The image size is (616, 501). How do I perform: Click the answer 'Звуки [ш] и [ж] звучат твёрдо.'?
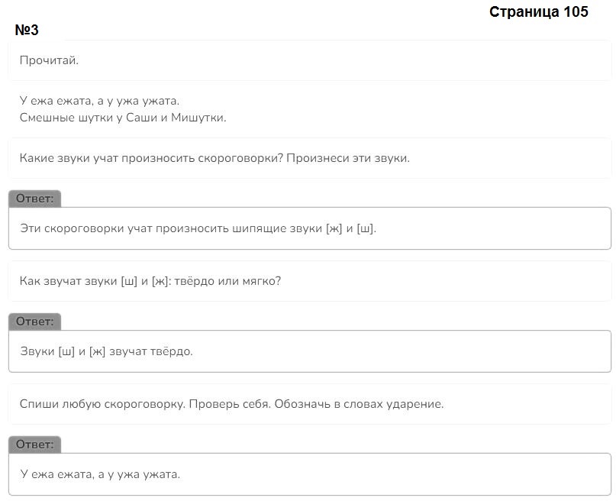tap(106, 351)
